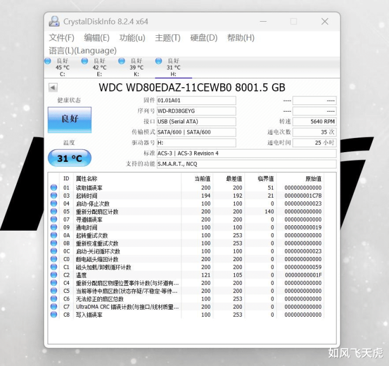Click threshold value 140 in the 05 row
This screenshot has height=366, width=389.
(269, 212)
